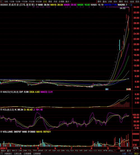Toggle the 复权 price adjustment button

coord(99,1)
